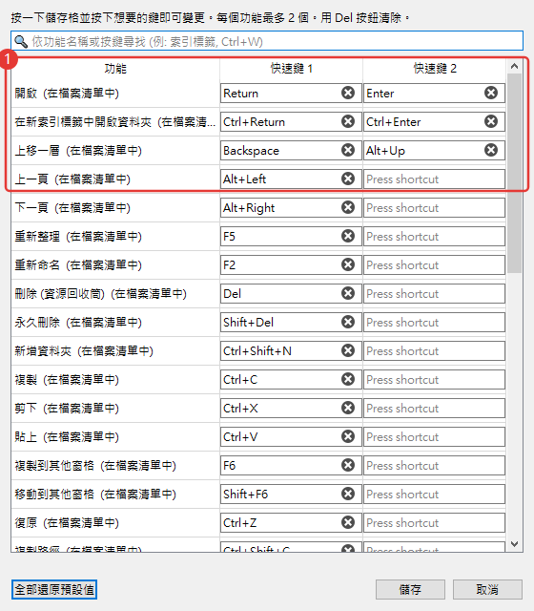
Task: Focus the shortcut search field
Action: coord(267,41)
